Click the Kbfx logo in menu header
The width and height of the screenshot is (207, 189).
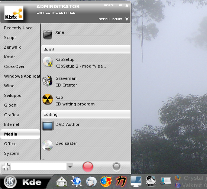[14, 13]
